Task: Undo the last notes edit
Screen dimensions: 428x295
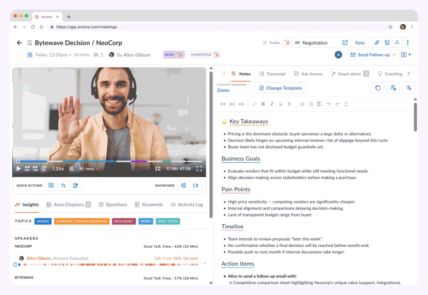Action: (329, 104)
